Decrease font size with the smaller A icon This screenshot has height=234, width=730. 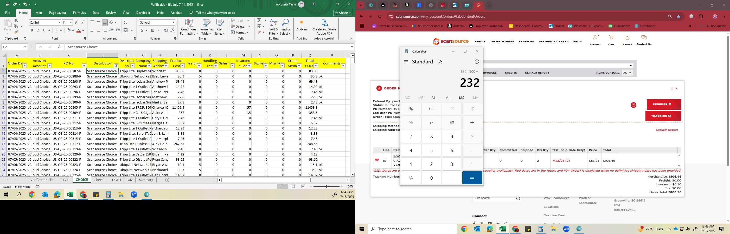pos(83,22)
